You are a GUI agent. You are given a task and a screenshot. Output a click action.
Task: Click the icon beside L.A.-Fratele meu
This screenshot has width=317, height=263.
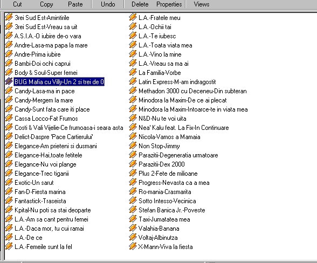(133, 17)
